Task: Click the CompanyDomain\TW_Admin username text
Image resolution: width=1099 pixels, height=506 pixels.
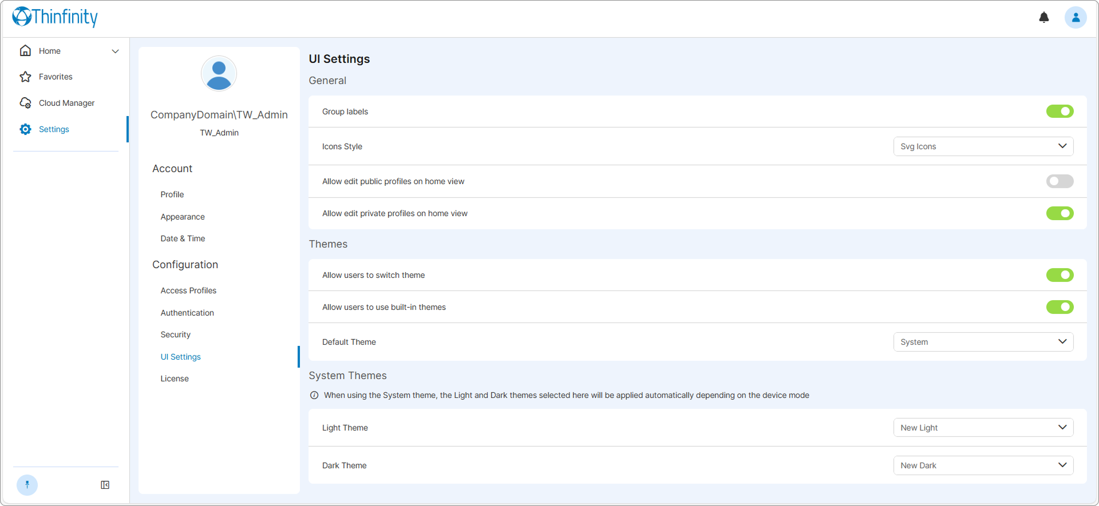Action: pos(219,115)
